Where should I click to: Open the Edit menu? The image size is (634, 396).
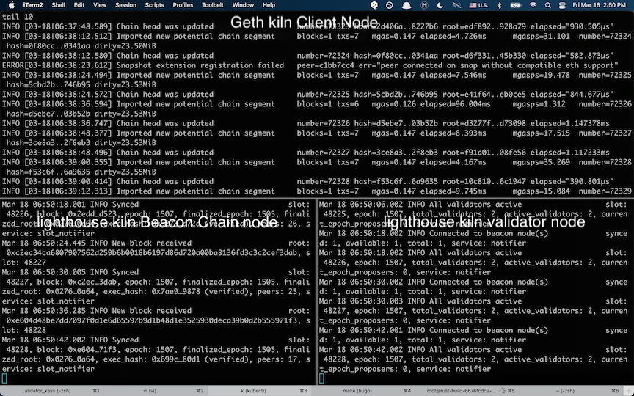[79, 5]
